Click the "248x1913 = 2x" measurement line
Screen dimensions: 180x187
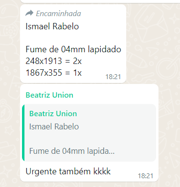pyautogui.click(x=53, y=61)
